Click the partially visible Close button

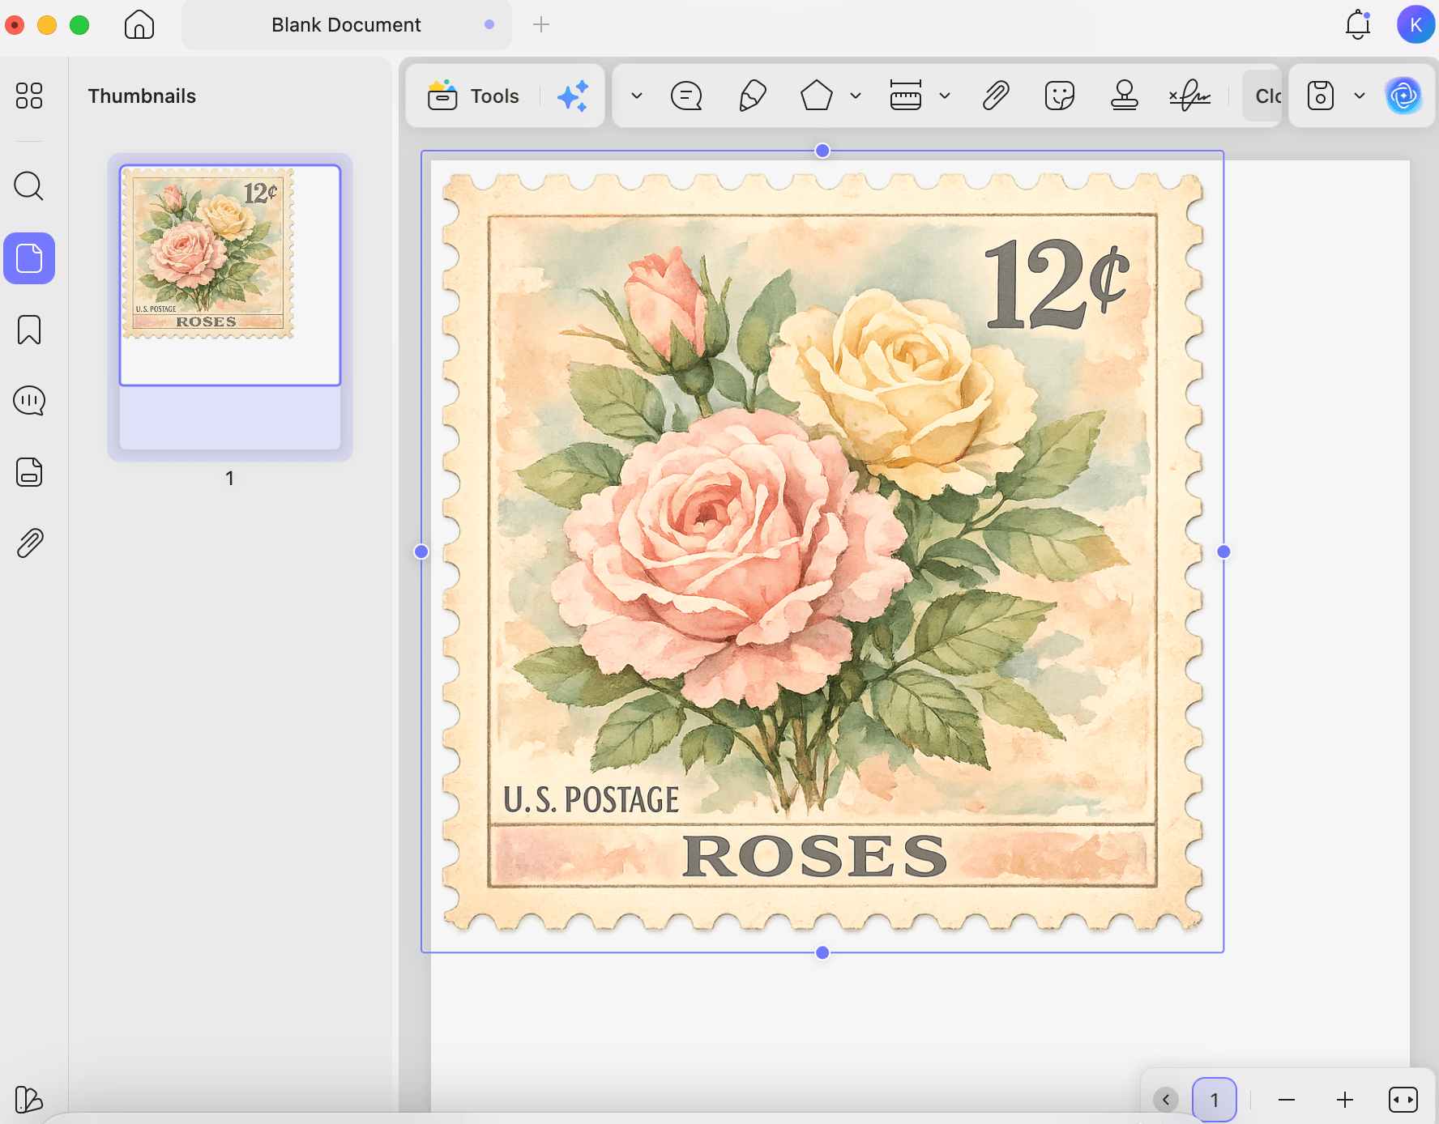[x=1262, y=96]
